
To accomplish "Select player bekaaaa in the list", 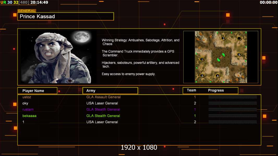I will [x=29, y=116].
